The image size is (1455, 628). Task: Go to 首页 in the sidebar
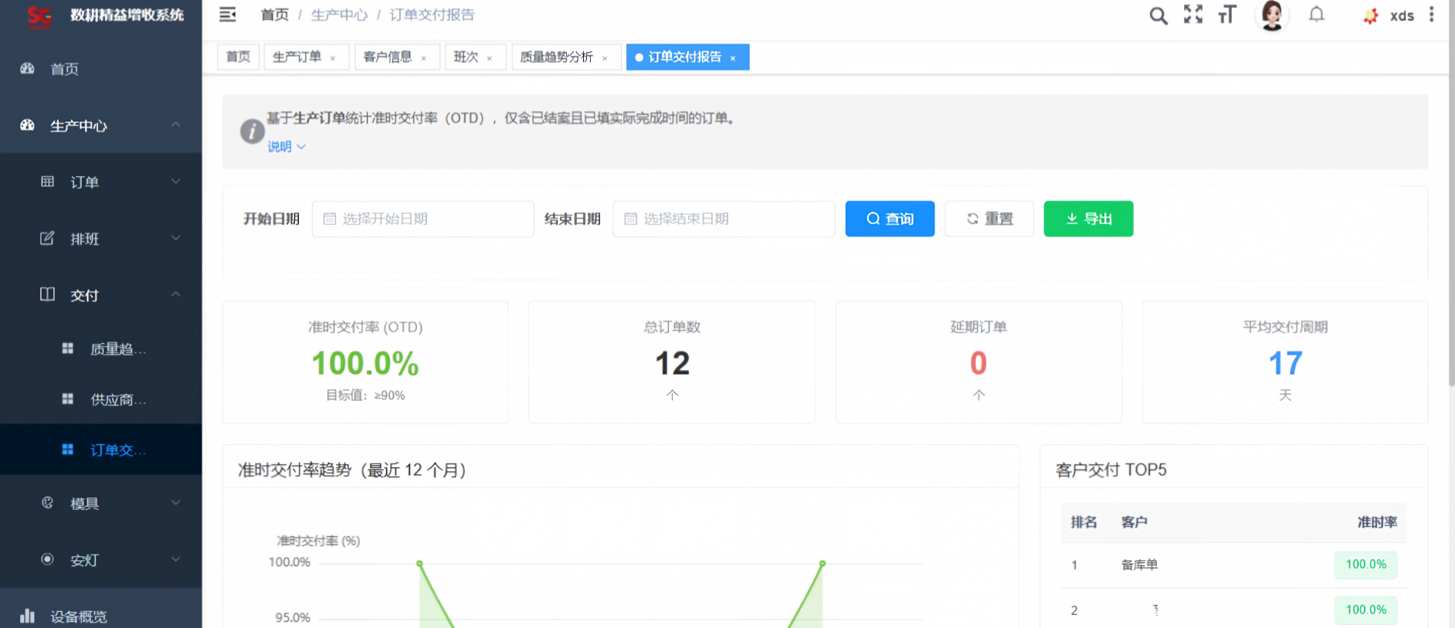click(100, 69)
